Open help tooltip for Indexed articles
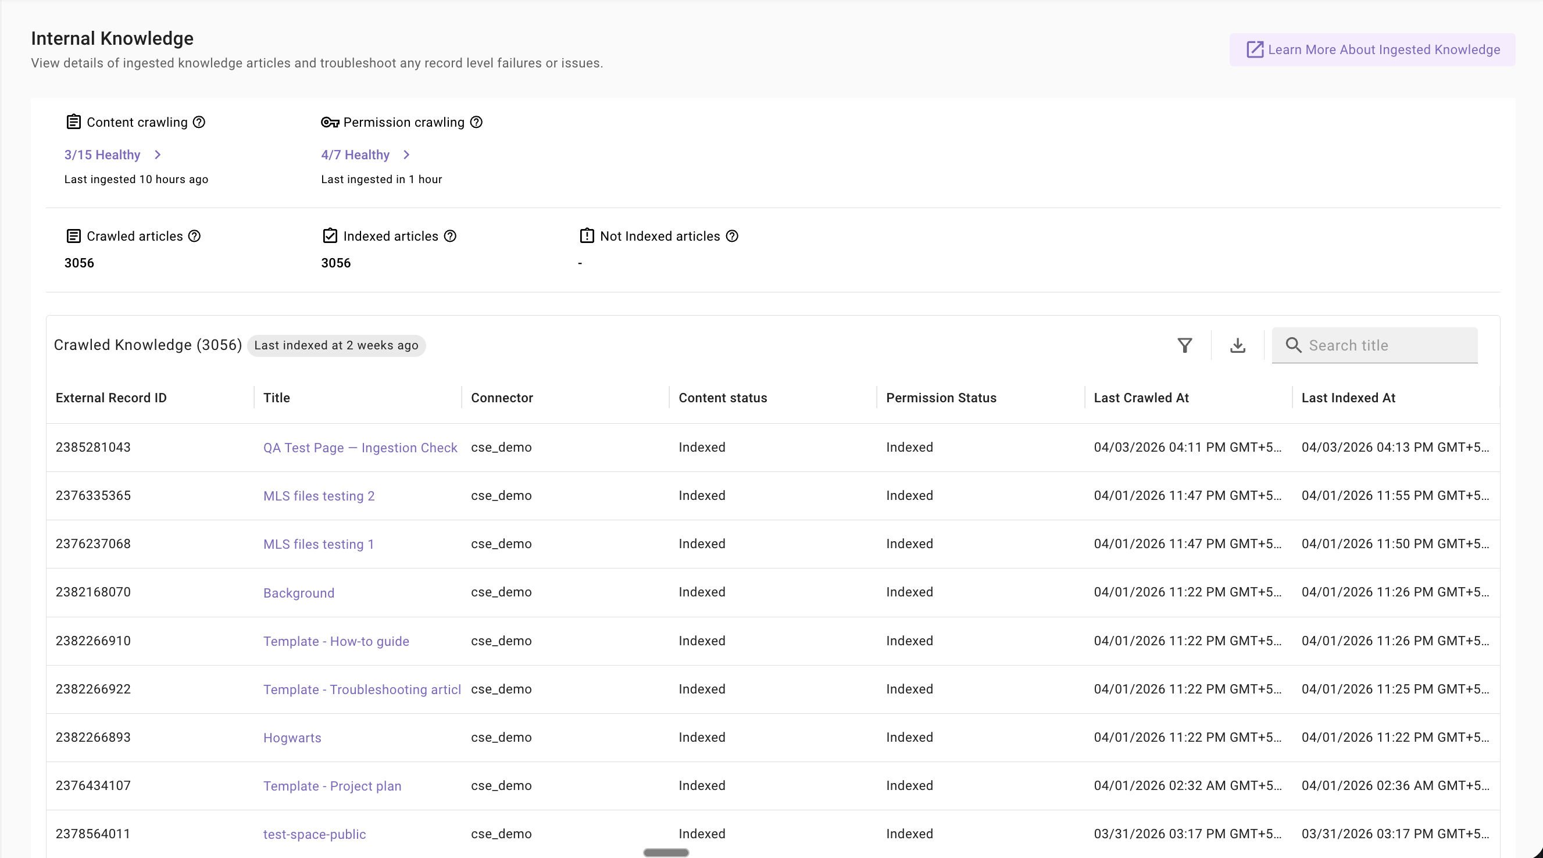Viewport: 1543px width, 858px height. (450, 236)
